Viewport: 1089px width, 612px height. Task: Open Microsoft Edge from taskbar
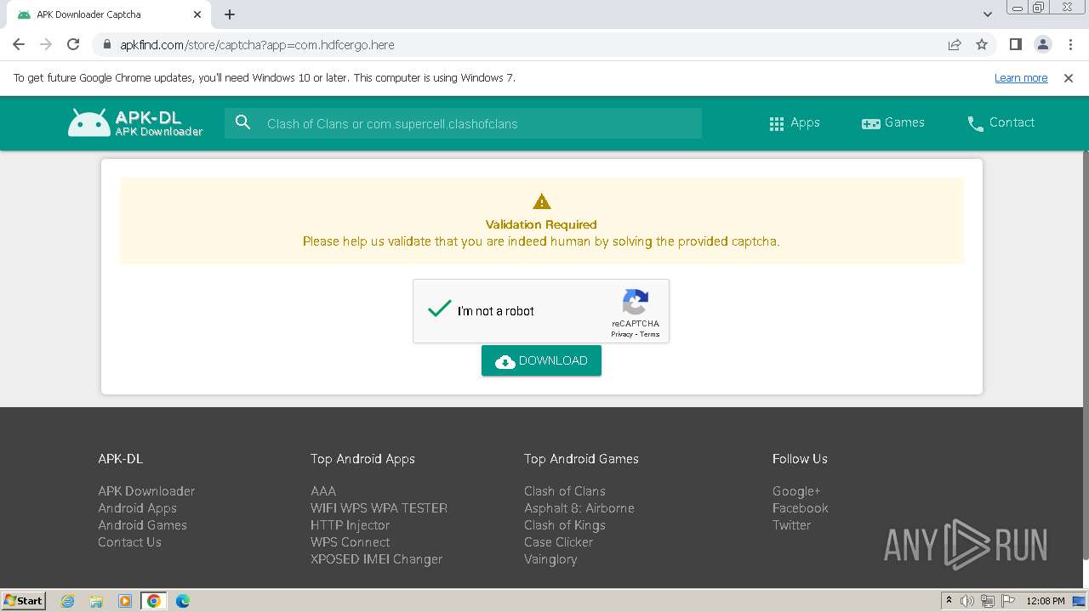[x=183, y=601]
